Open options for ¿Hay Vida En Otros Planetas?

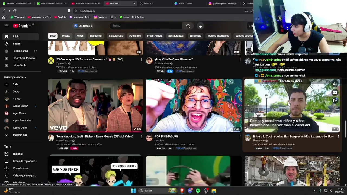coord(240,60)
